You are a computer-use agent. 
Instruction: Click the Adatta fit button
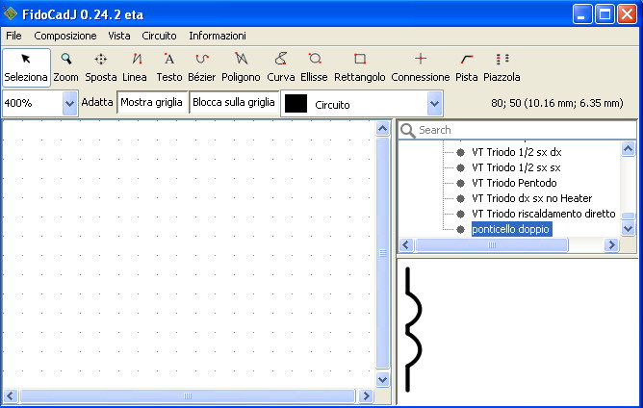click(97, 102)
